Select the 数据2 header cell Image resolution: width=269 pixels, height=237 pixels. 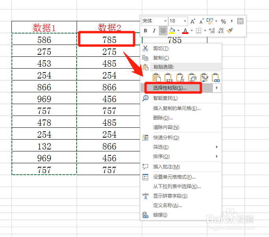click(109, 27)
